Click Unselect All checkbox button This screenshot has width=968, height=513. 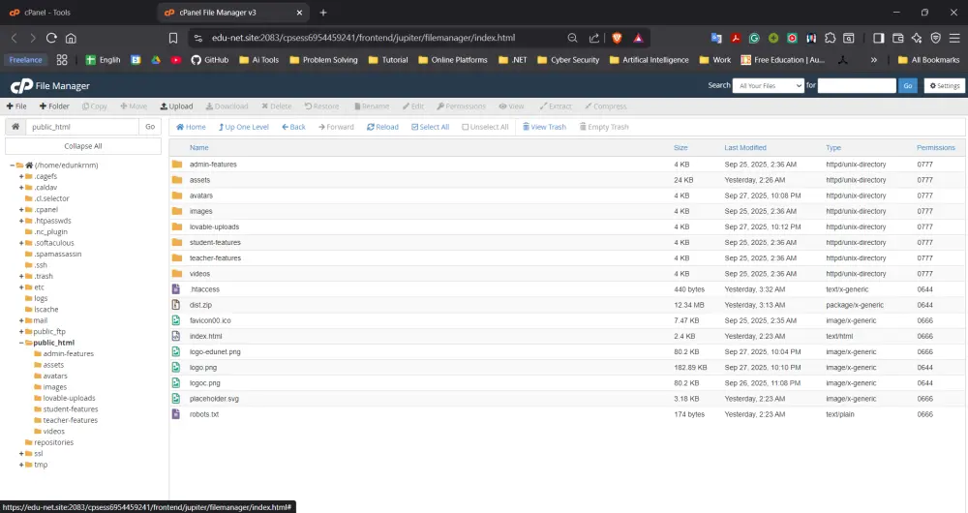click(485, 127)
